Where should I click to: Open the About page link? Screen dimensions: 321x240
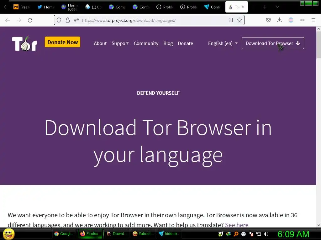(100, 43)
